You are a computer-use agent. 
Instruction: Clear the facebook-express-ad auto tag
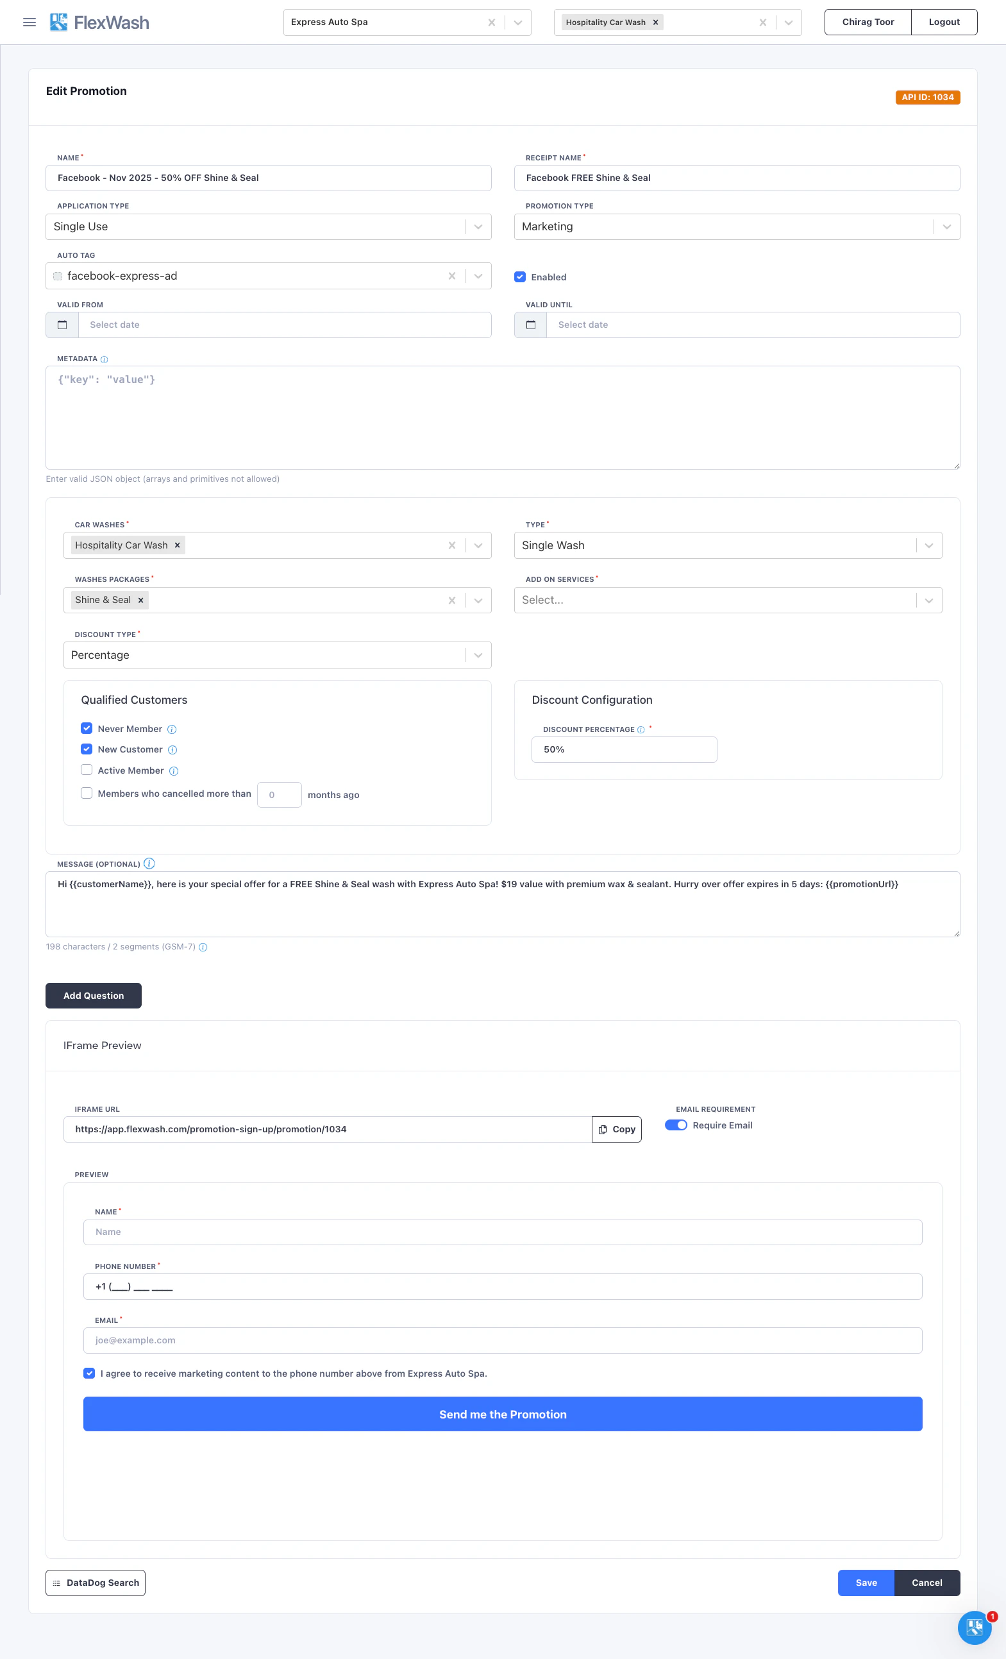point(452,276)
